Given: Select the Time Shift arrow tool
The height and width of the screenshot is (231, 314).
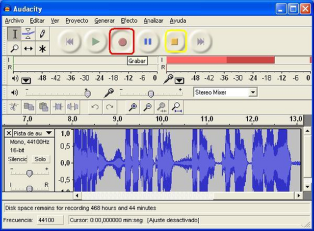Looking at the screenshot, I should click(28, 48).
